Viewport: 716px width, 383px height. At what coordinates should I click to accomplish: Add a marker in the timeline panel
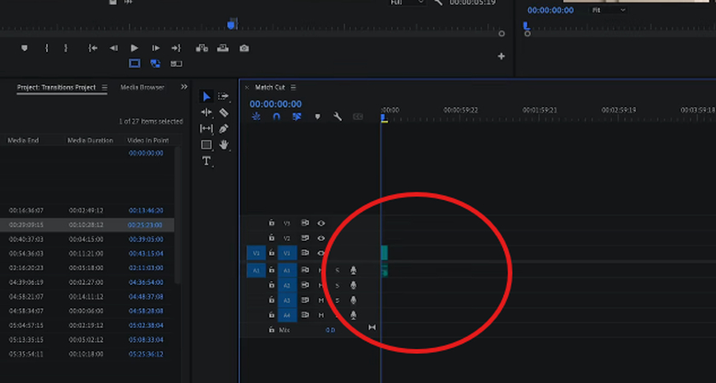(317, 117)
